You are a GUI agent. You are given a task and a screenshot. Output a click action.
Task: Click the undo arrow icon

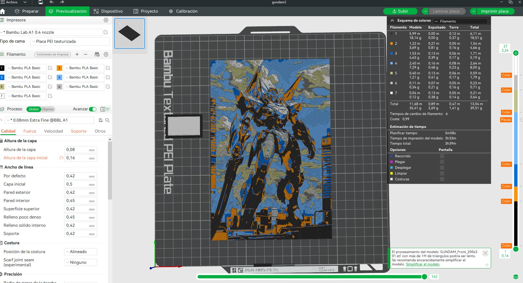coord(51,2)
